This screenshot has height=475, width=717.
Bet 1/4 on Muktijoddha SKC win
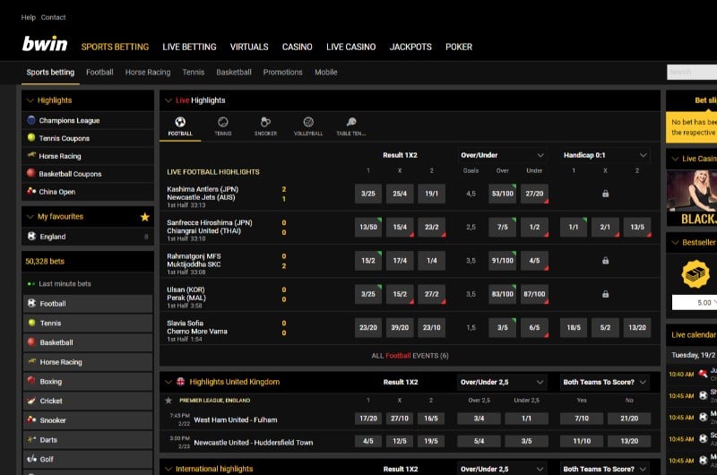coord(431,261)
